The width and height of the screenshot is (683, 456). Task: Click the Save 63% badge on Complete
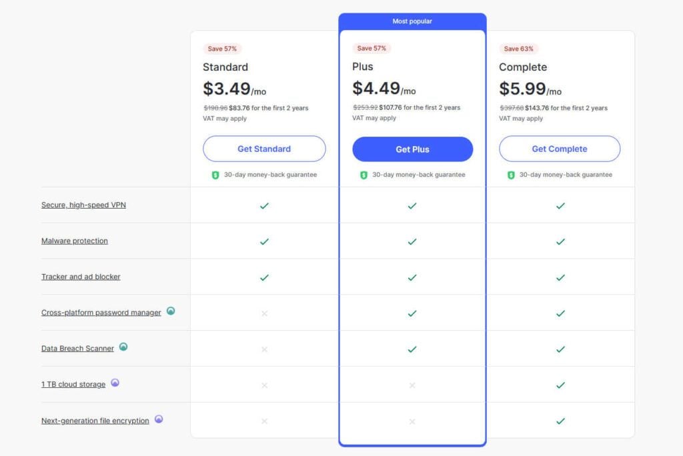(x=518, y=49)
